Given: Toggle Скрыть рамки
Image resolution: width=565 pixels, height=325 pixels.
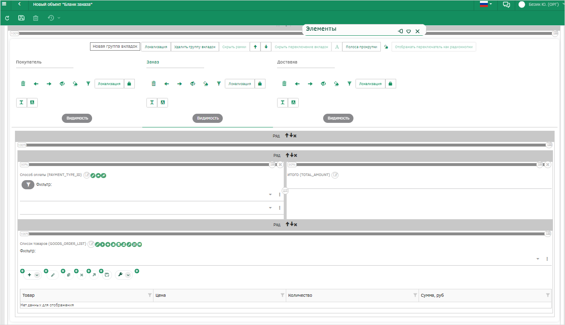Looking at the screenshot, I should [x=234, y=47].
